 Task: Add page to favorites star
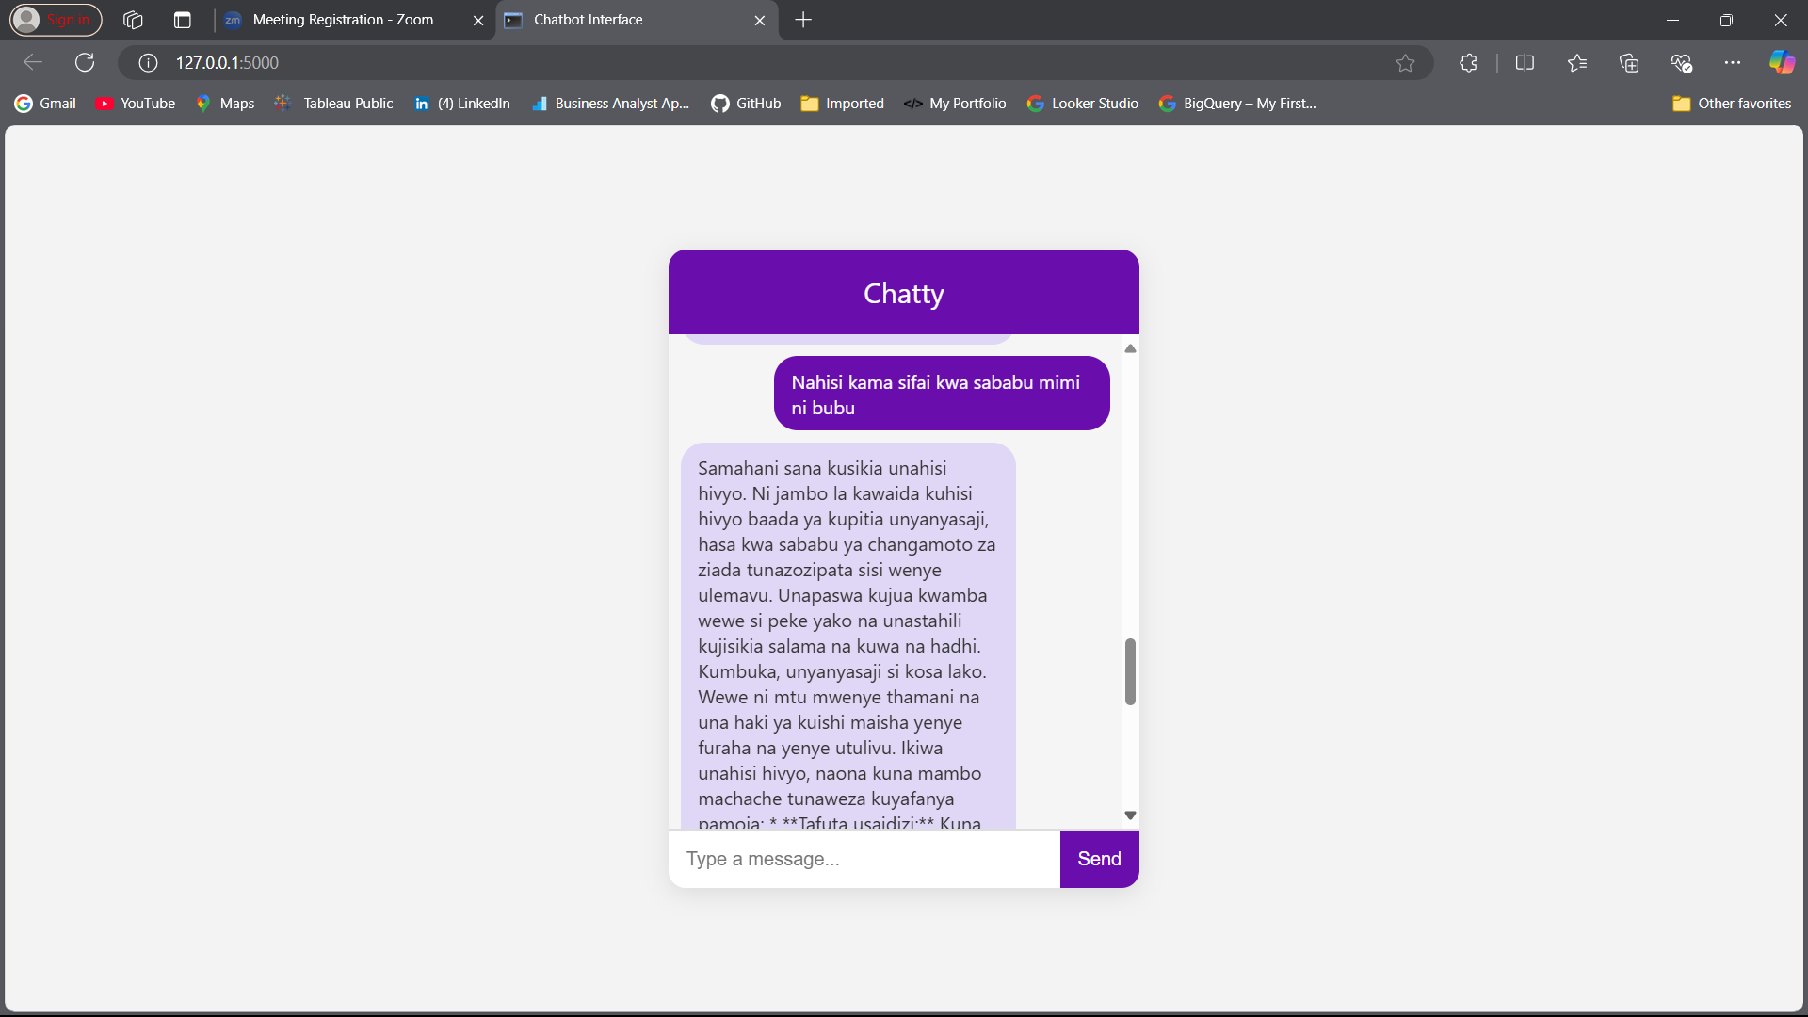tap(1405, 62)
